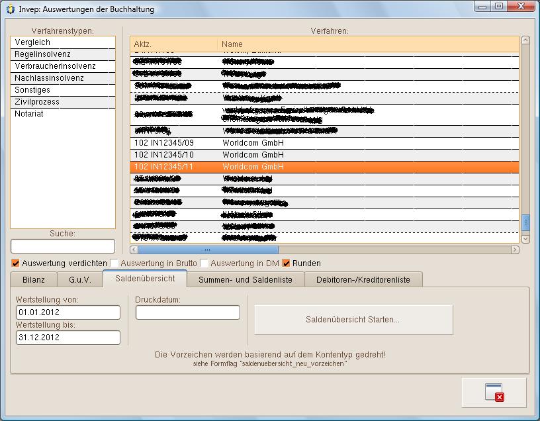This screenshot has height=421, width=540.
Task: Switch to Debitoren-/Kreditorenliste tab
Action: coord(363,280)
